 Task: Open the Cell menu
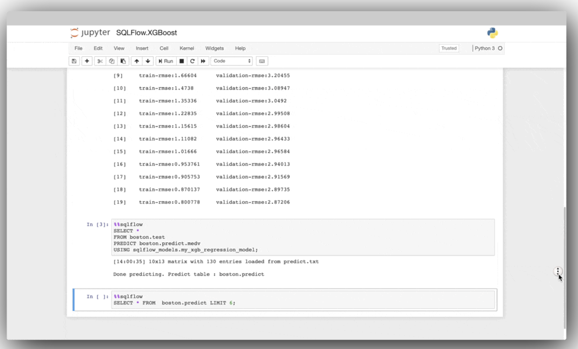tap(164, 48)
